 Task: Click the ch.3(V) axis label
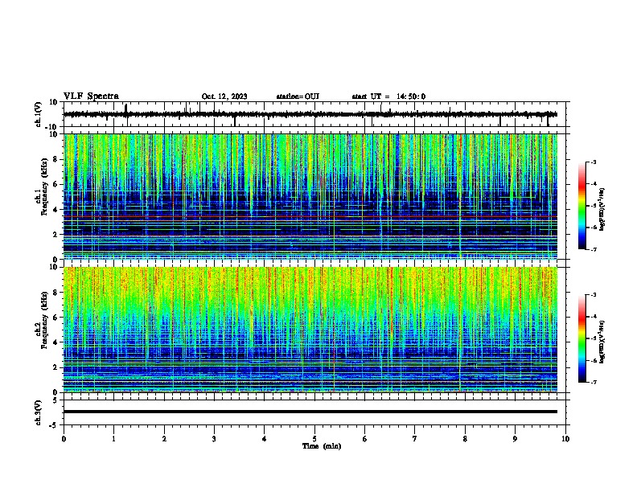pyautogui.click(x=39, y=412)
